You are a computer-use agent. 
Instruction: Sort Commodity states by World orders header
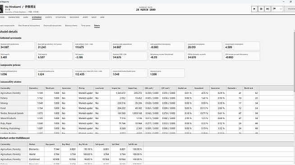pos(251,88)
